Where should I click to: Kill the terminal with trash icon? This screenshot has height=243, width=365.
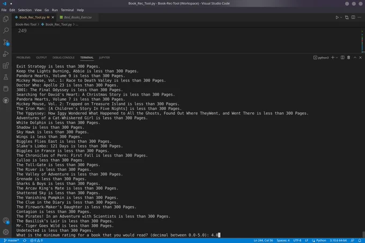click(348, 57)
